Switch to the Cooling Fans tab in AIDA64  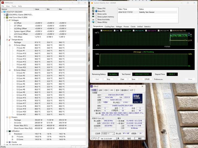tap(110, 27)
